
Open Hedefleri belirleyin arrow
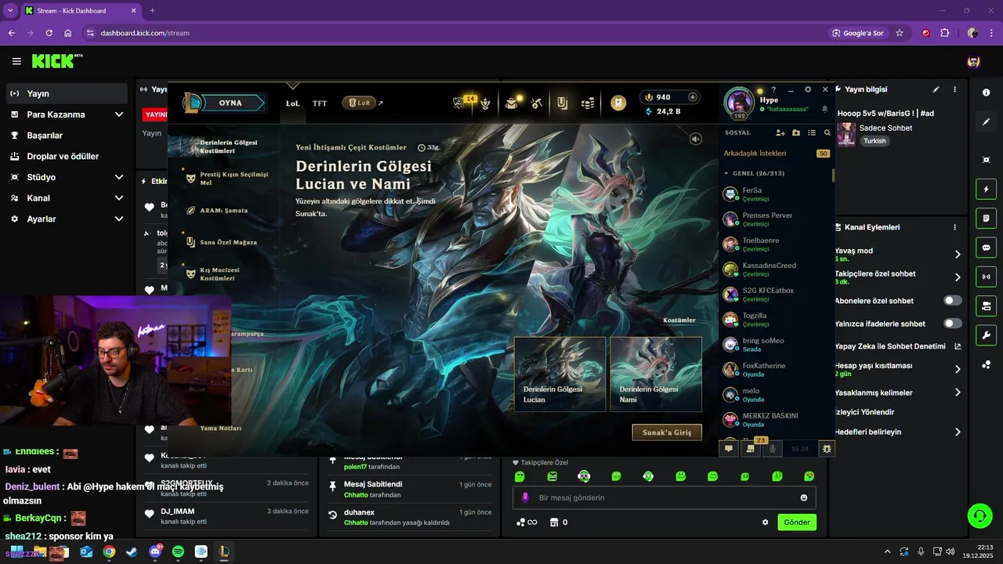958,432
